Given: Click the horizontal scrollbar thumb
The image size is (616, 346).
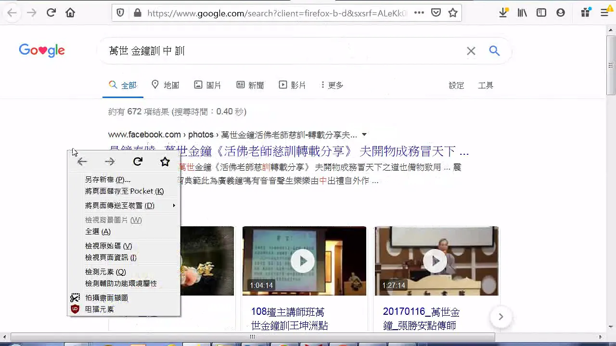Looking at the screenshot, I should pyautogui.click(x=253, y=337).
